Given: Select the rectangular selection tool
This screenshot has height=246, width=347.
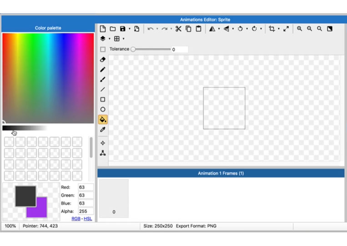Looking at the screenshot, I should [103, 49].
